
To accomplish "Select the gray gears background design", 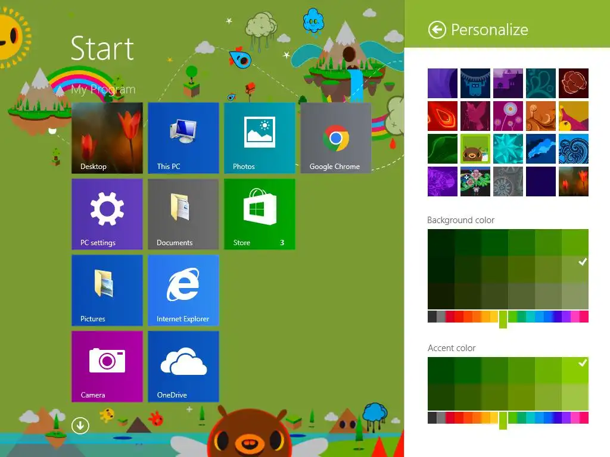I will click(508, 181).
